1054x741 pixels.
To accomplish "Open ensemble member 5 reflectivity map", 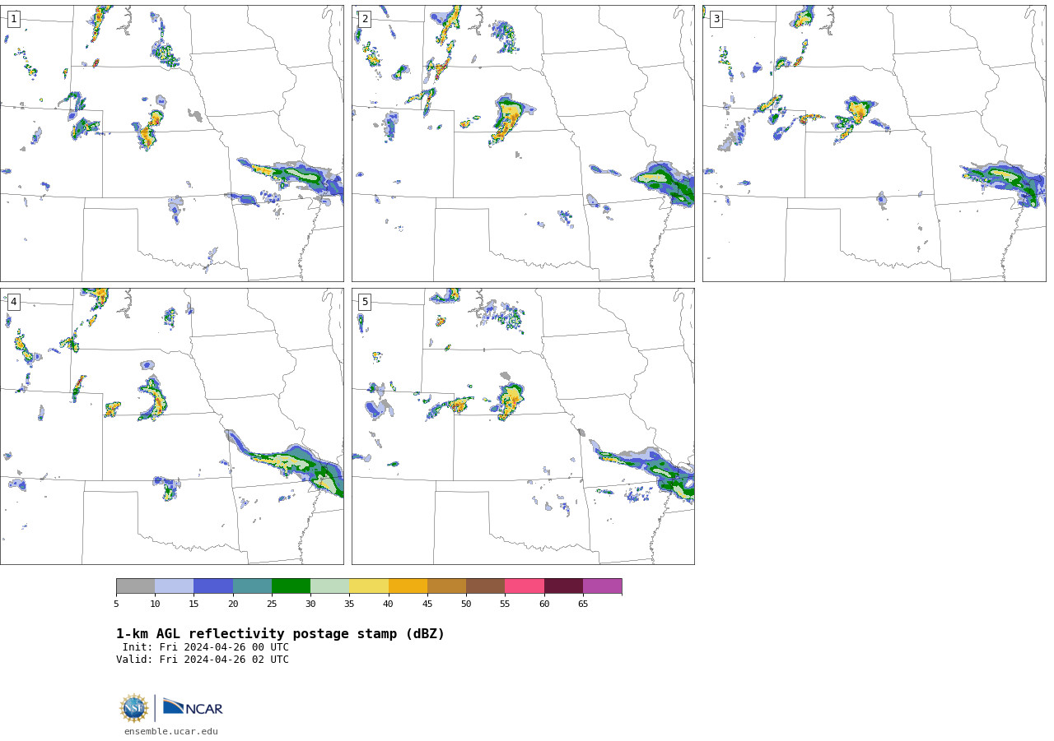I will (523, 426).
